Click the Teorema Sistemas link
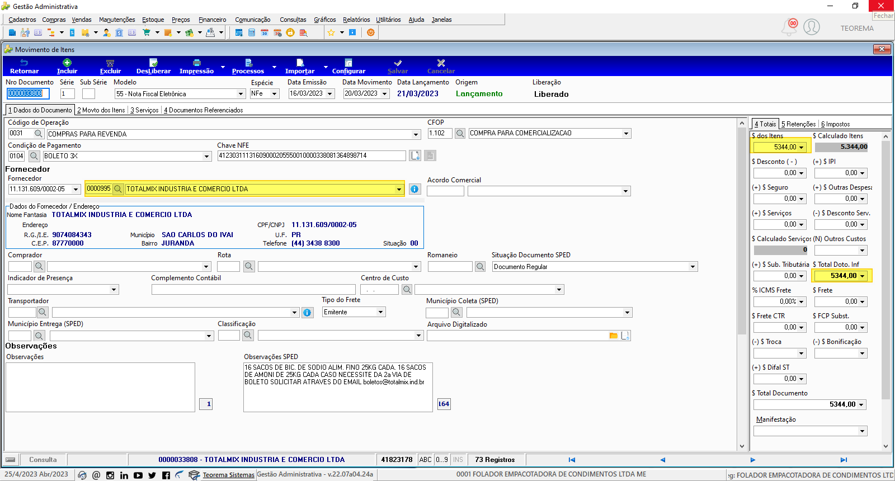Image resolution: width=895 pixels, height=481 pixels. coord(228,475)
